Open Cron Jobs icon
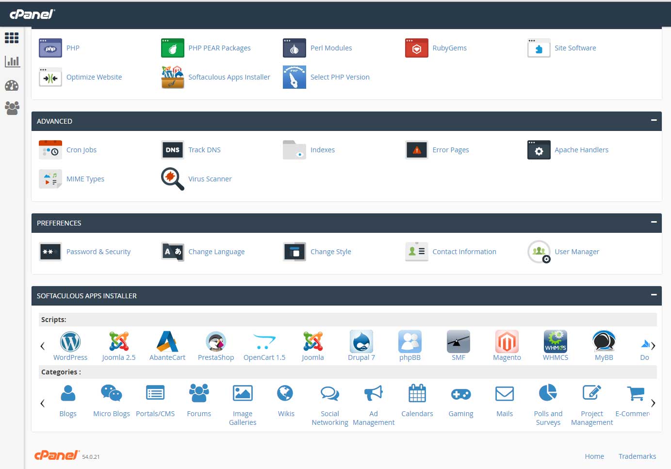This screenshot has height=469, width=671. (50, 150)
